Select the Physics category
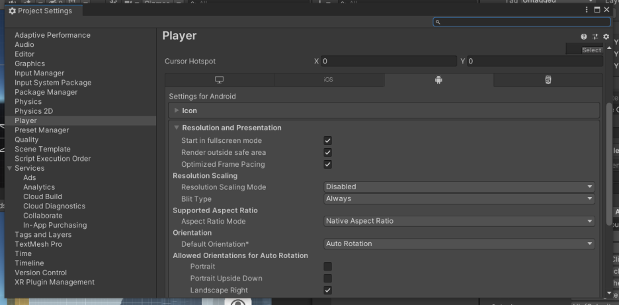 pyautogui.click(x=28, y=101)
